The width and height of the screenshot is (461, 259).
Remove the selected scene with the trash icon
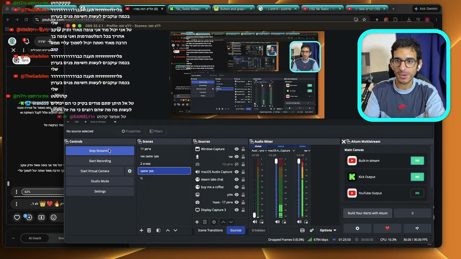point(149,230)
